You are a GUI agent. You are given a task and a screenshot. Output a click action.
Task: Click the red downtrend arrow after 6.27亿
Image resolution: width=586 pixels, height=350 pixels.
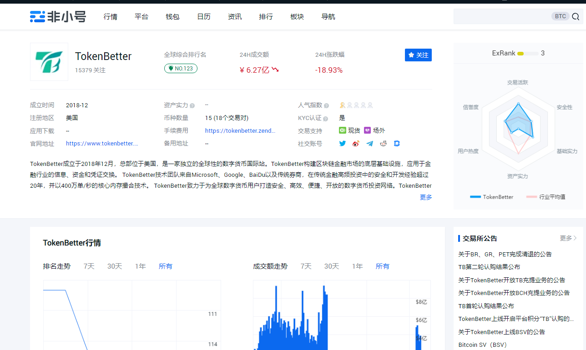coord(275,70)
